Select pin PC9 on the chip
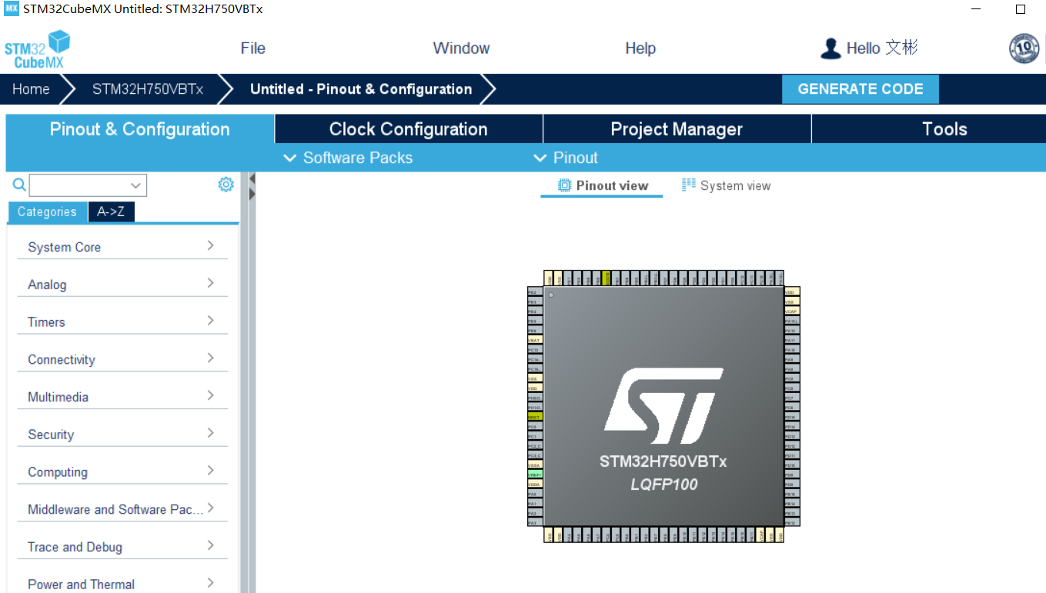The width and height of the screenshot is (1046, 593). [x=792, y=378]
